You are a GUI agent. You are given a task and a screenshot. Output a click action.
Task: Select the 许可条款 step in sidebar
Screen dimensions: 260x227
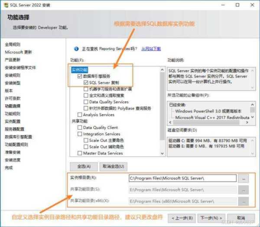click(13, 98)
